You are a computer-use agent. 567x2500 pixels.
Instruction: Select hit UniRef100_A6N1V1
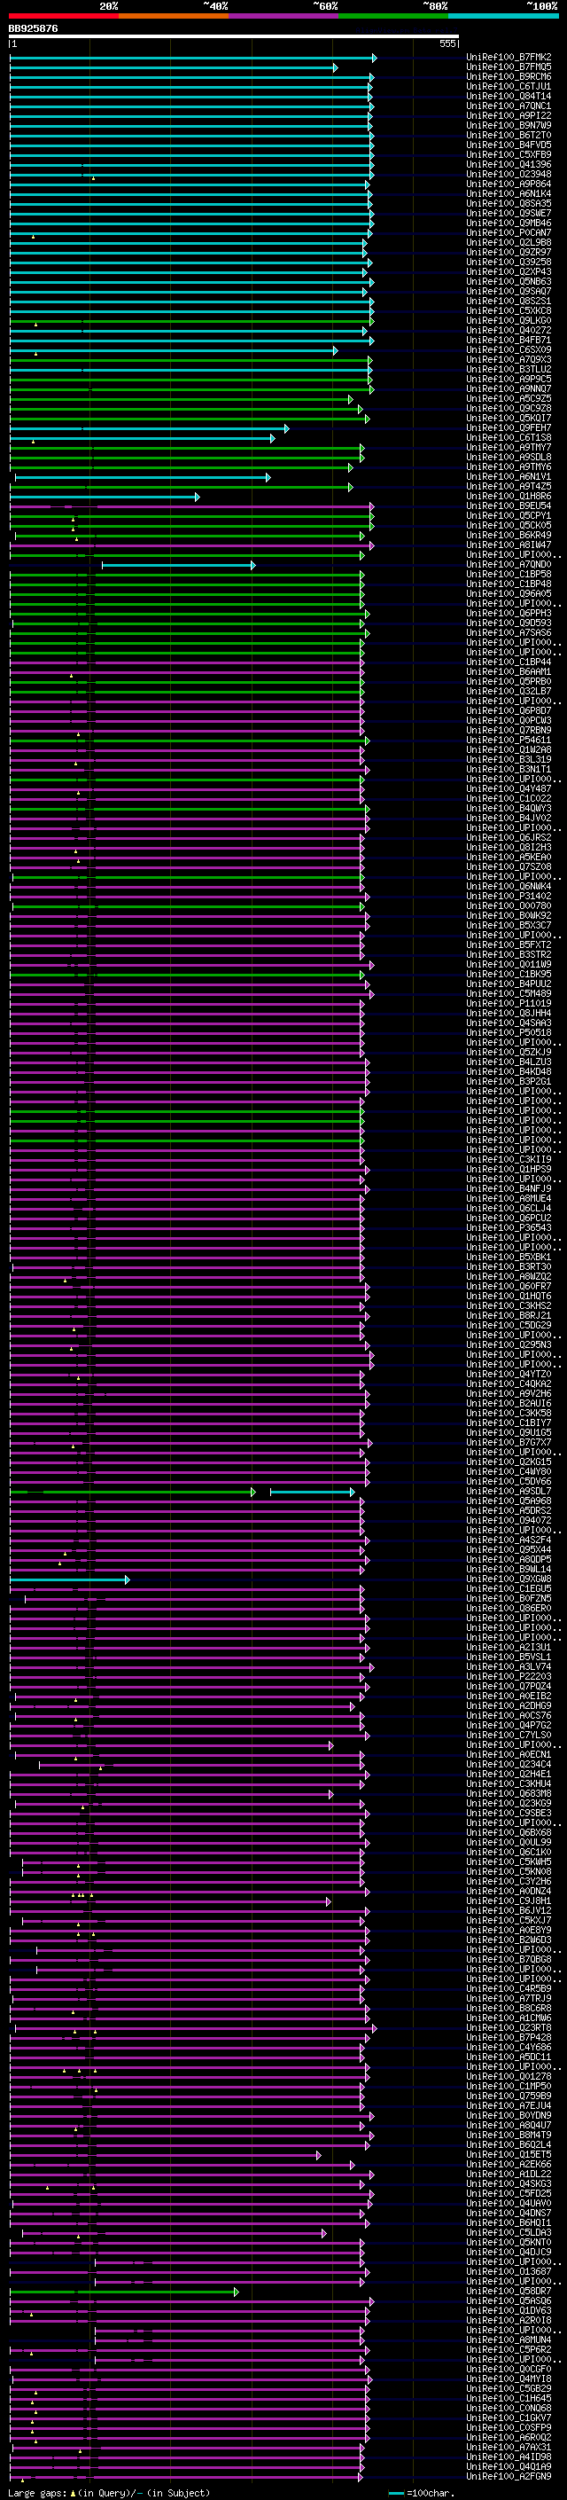[509, 476]
